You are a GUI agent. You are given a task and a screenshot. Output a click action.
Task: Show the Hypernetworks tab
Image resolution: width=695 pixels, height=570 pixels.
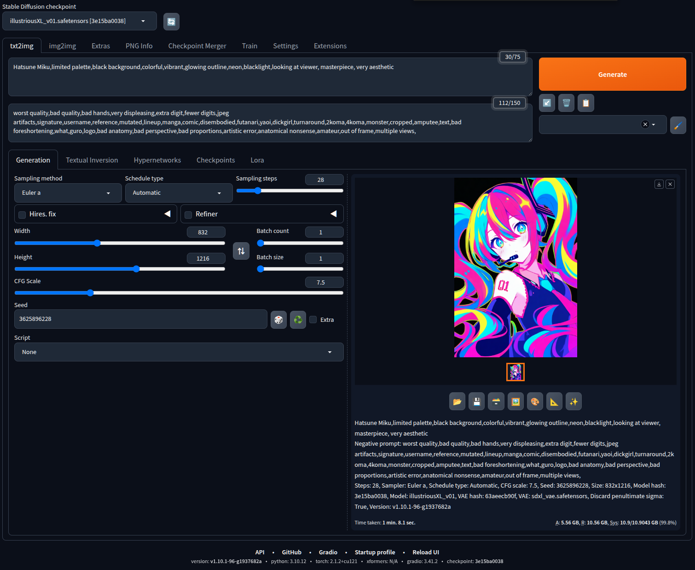coord(157,160)
